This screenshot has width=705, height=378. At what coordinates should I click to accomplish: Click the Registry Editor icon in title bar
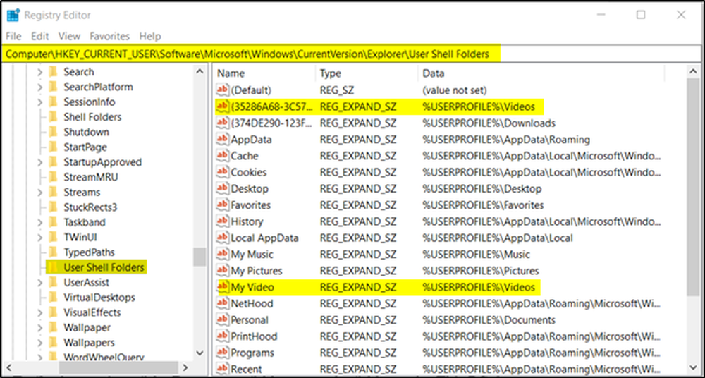point(13,14)
